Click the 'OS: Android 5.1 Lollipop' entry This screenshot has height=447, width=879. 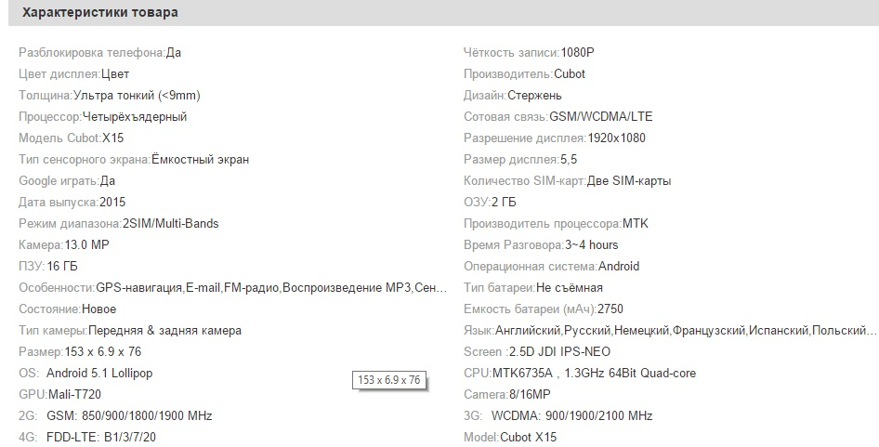[x=85, y=373]
